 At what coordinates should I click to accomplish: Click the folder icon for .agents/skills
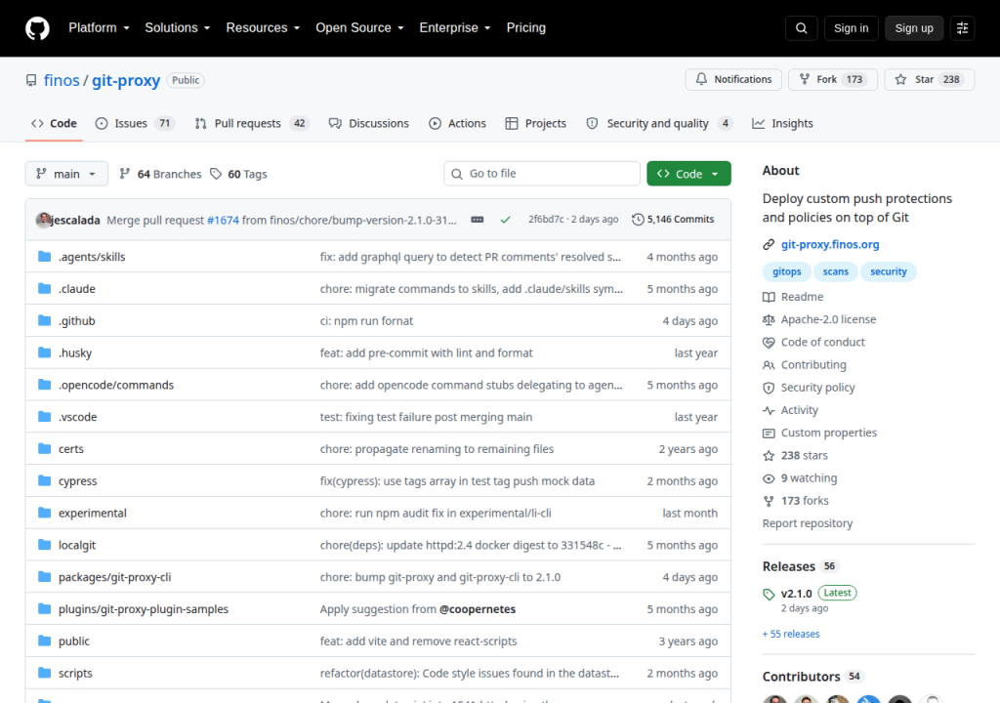click(x=44, y=257)
